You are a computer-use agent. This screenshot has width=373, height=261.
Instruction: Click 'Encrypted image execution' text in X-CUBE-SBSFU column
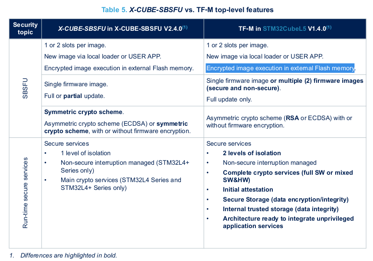tap(119, 68)
